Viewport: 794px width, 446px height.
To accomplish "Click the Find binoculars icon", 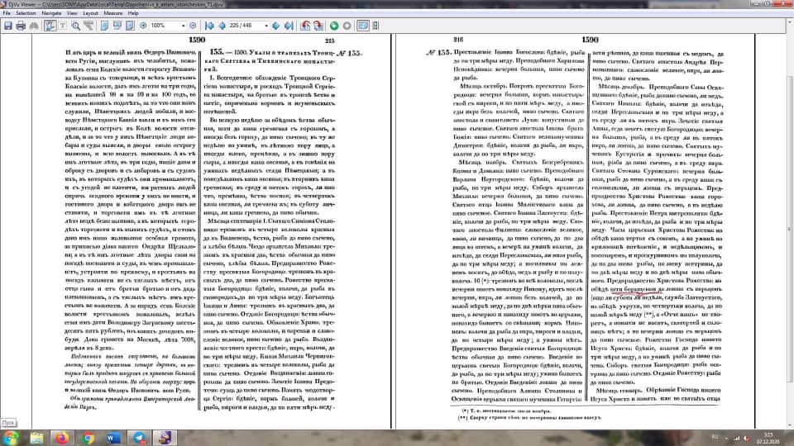I will 34,26.
